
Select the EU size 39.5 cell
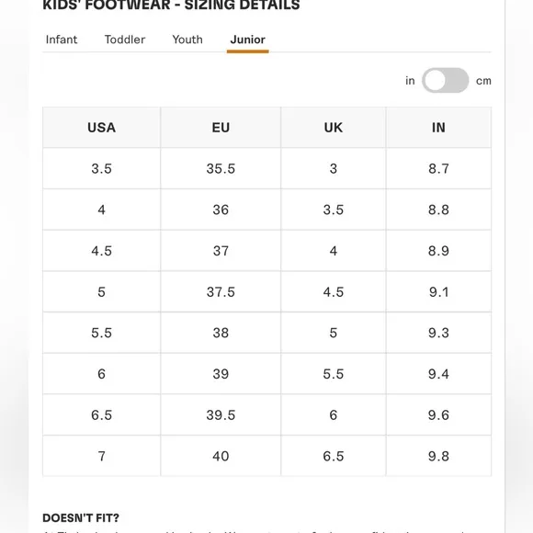(x=221, y=415)
